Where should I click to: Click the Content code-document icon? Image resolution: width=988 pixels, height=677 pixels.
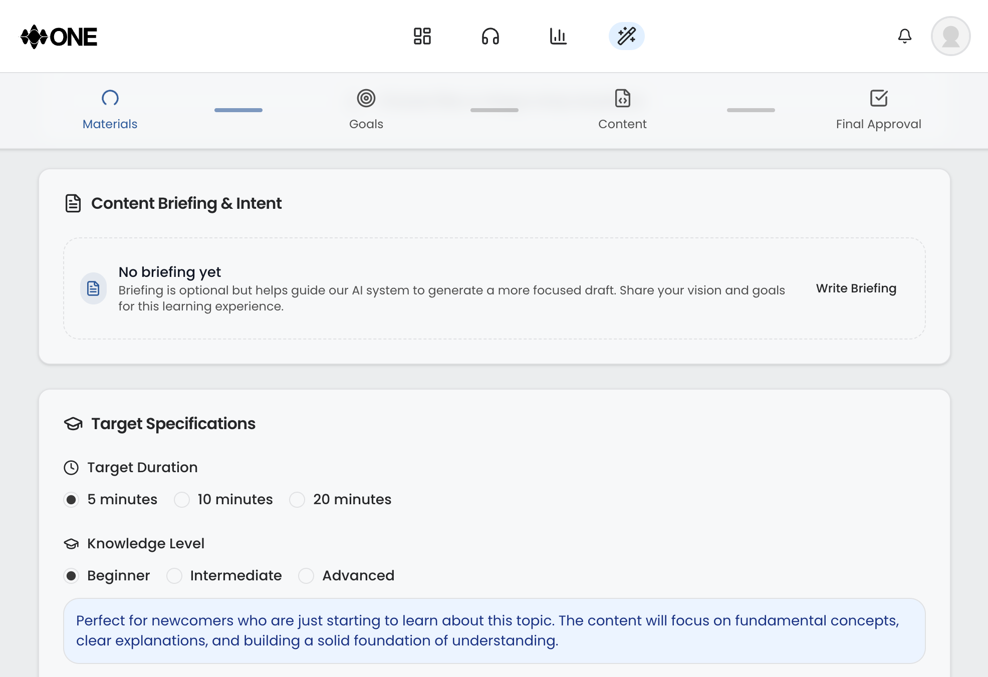(x=622, y=99)
